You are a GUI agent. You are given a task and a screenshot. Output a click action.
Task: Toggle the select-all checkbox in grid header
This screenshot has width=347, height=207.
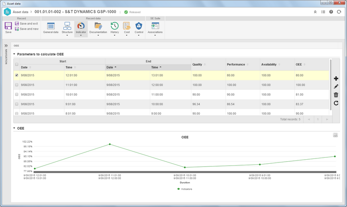click(x=16, y=64)
